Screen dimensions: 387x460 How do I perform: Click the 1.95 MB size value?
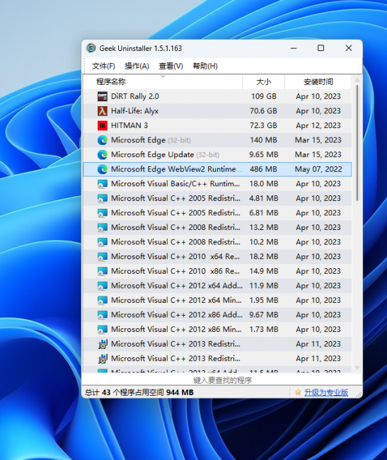pyautogui.click(x=264, y=300)
